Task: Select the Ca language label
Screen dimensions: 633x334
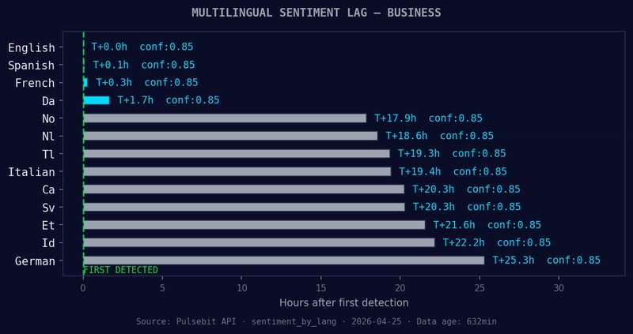Action: point(48,190)
